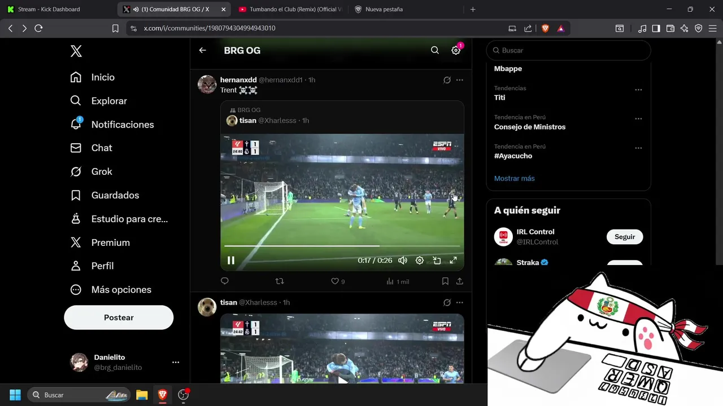Switch to Tumbando el Club YouTube tab

pyautogui.click(x=290, y=10)
